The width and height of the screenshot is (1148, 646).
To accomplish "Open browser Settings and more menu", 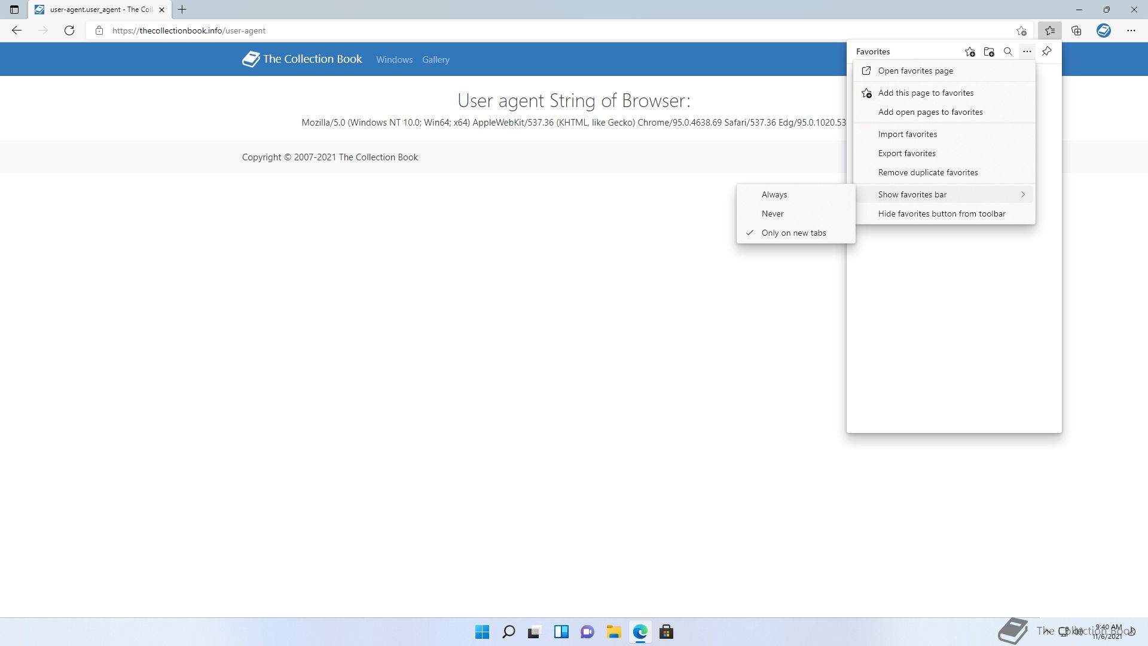I will (1131, 31).
